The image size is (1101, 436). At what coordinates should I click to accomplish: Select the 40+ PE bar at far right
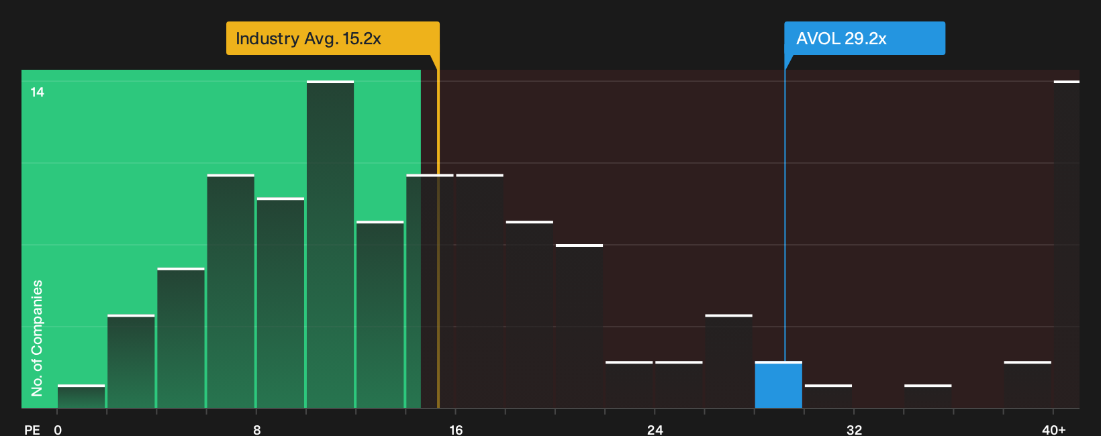[x=1067, y=245]
